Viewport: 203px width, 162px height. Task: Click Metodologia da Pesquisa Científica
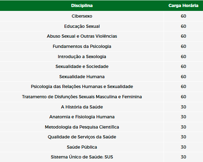coord(82,127)
